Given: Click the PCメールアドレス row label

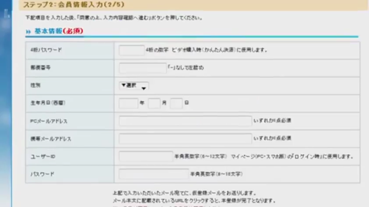Looking at the screenshot, I should tap(49, 121).
